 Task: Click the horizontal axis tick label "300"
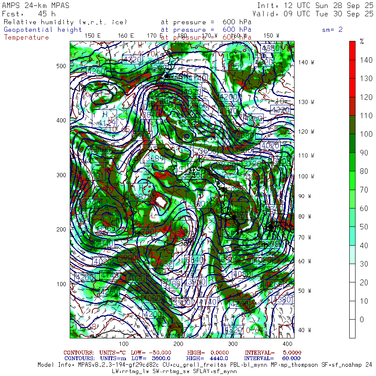233,344
